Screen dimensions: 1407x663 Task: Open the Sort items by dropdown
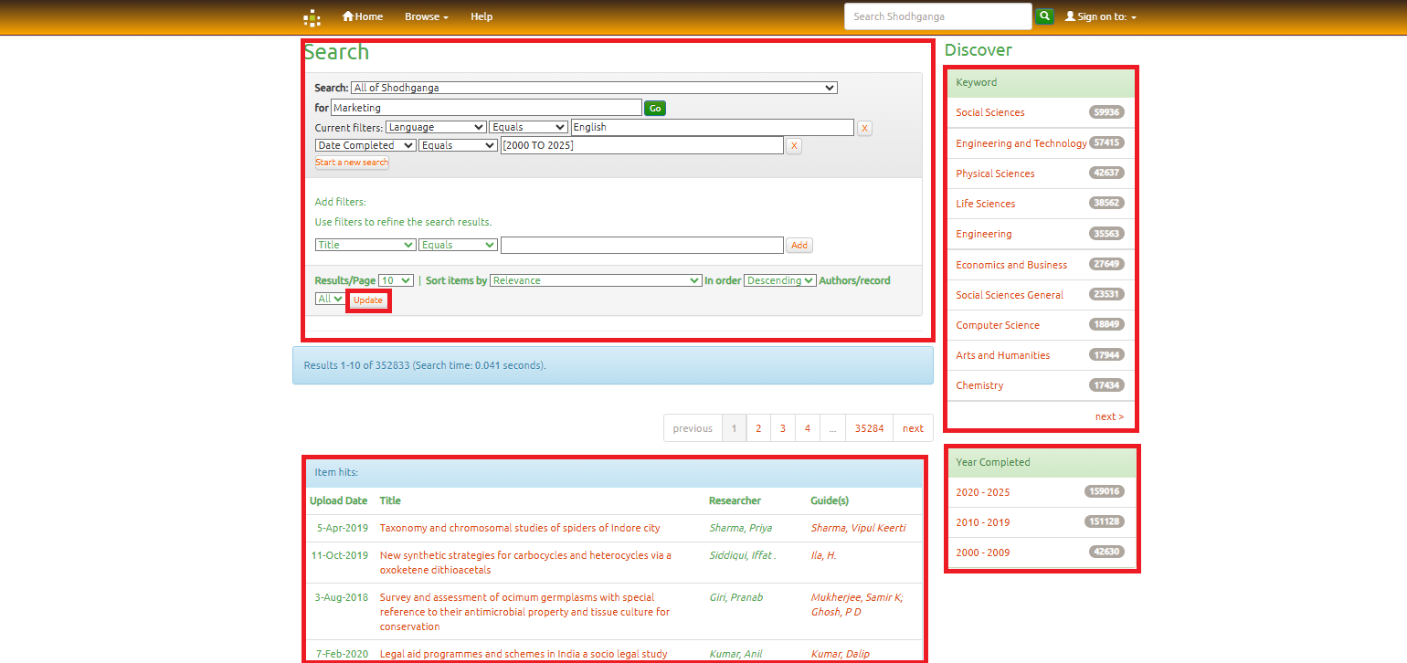click(x=596, y=280)
